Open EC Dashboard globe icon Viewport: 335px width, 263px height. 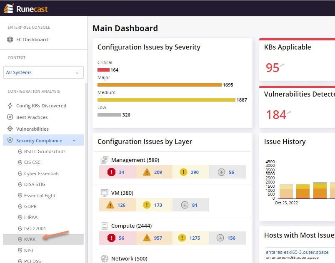[x=10, y=40]
